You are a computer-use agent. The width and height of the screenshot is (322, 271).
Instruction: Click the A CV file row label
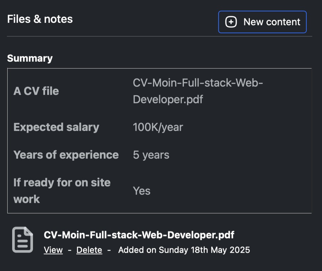tap(36, 91)
